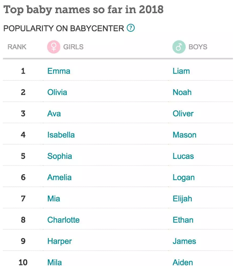This screenshot has height=266, width=244.
Task: Open the girl name Emma
Action: click(x=59, y=71)
